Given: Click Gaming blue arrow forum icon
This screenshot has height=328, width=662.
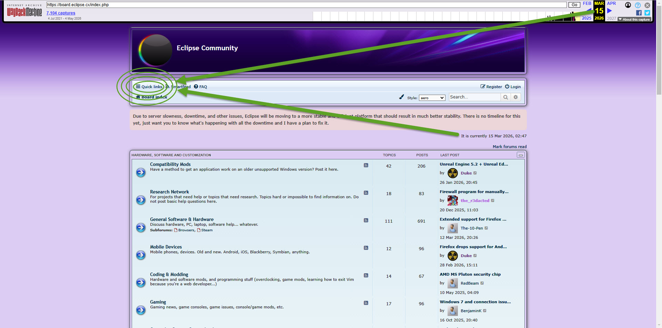Looking at the screenshot, I should (141, 310).
